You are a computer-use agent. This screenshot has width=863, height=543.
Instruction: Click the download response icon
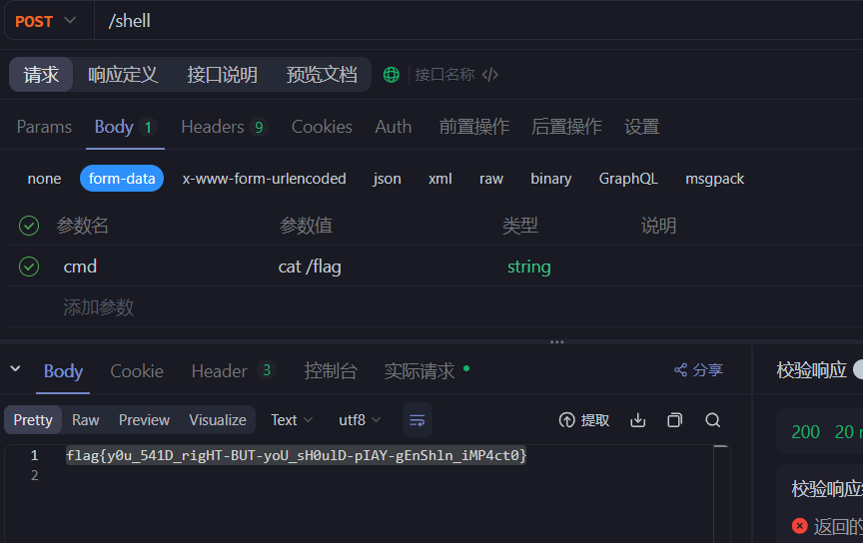(638, 420)
